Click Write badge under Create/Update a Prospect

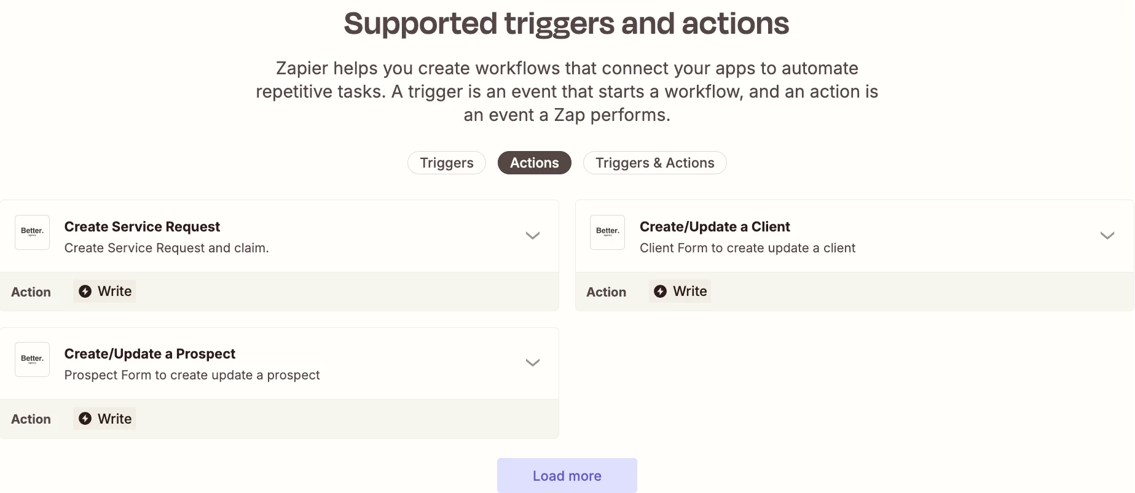(x=104, y=419)
